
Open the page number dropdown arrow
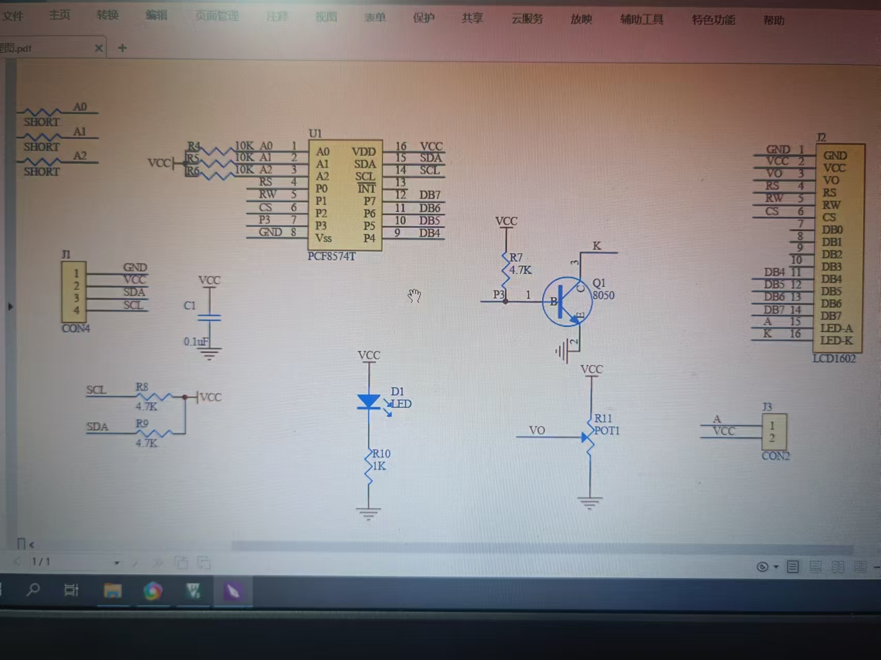point(117,562)
